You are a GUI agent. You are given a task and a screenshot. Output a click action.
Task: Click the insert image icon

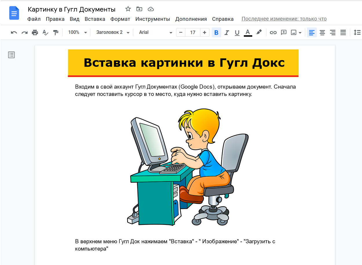pos(294,32)
